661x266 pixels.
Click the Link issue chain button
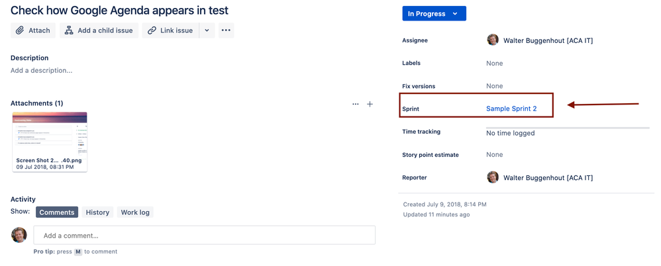pyautogui.click(x=170, y=30)
